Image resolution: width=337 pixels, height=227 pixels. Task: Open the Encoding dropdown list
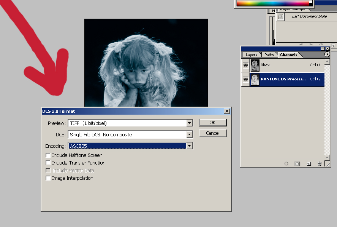point(189,146)
